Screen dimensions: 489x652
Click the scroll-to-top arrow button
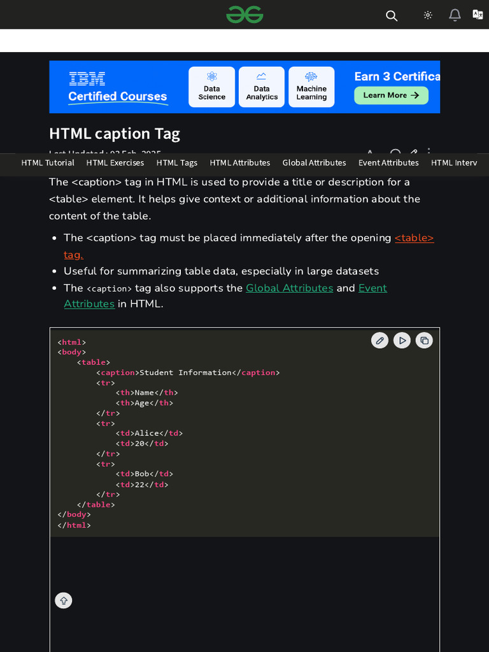[x=64, y=600]
